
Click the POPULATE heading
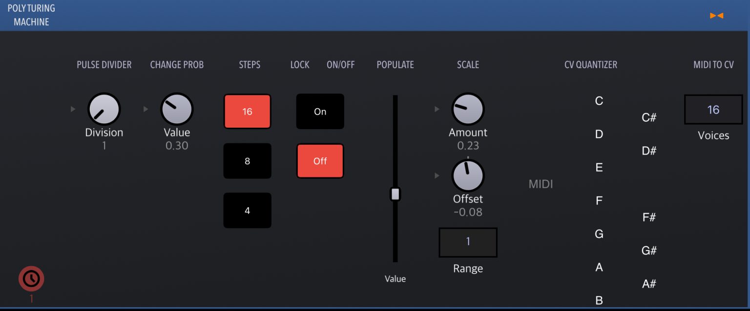[x=395, y=65]
